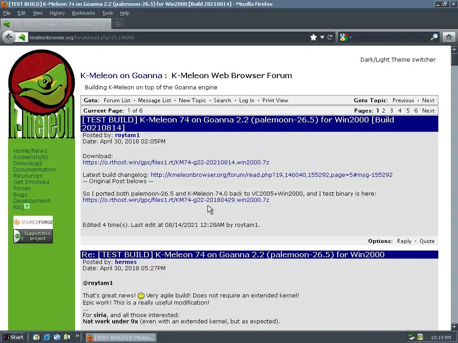Open the Help menu
Viewport: 458px width, 343px height.
pos(124,13)
